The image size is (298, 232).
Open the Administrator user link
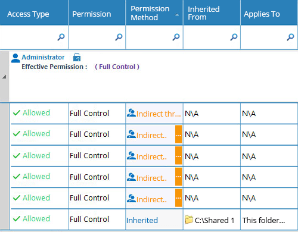43,57
